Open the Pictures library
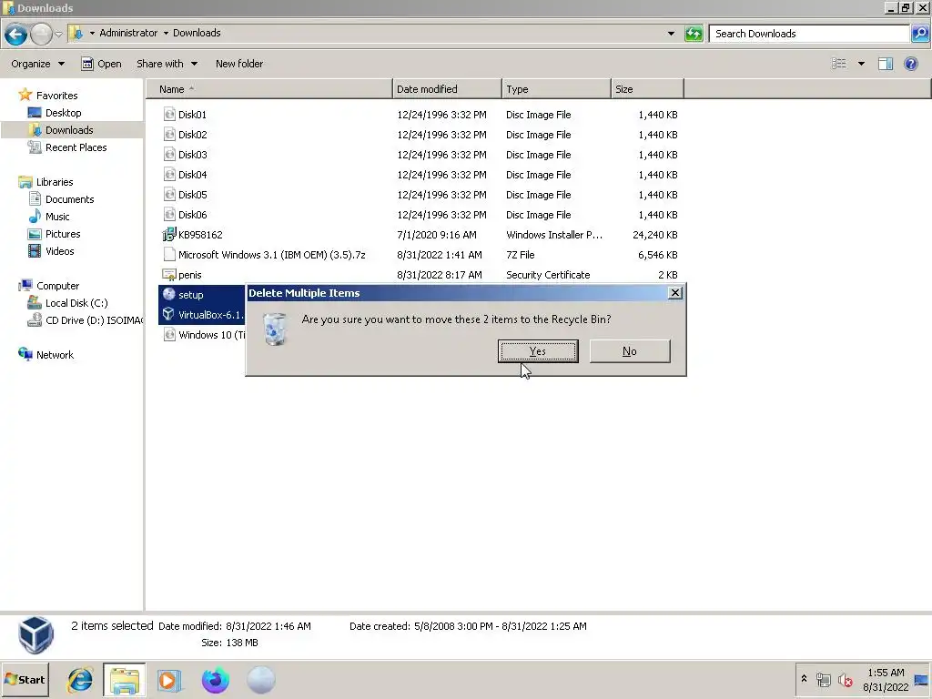Image resolution: width=932 pixels, height=699 pixels. coord(54,234)
